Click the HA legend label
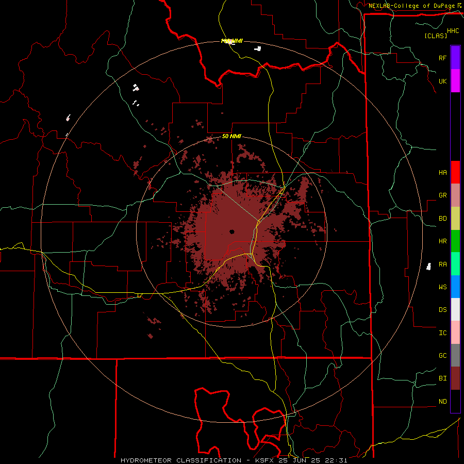This screenshot has height=464, width=464. pos(442,172)
